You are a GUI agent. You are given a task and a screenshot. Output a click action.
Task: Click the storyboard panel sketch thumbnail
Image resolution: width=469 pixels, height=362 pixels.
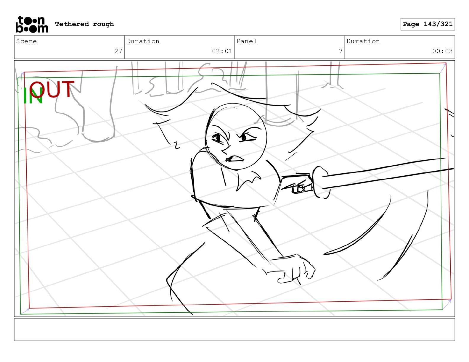[234, 189]
